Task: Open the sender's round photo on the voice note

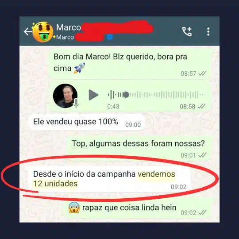Action: point(65,96)
